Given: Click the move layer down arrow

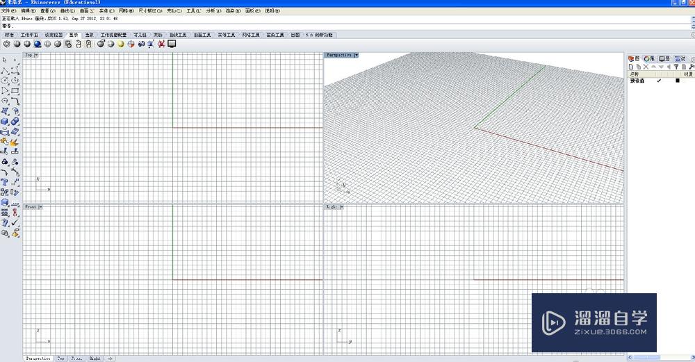Looking at the screenshot, I should [x=661, y=67].
